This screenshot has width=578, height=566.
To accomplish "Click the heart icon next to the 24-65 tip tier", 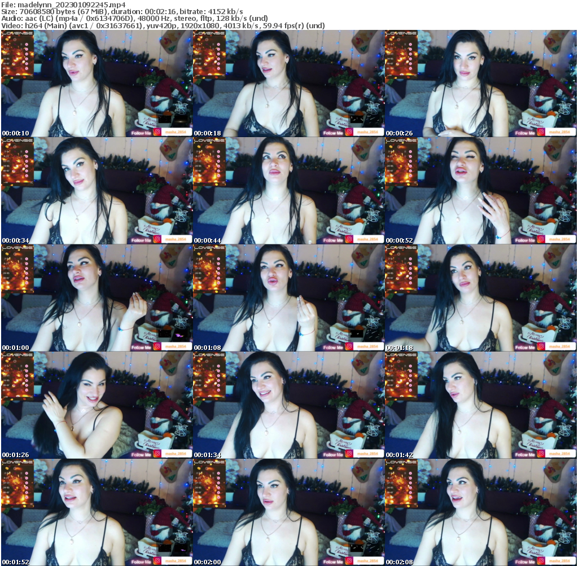I will click(x=27, y=58).
